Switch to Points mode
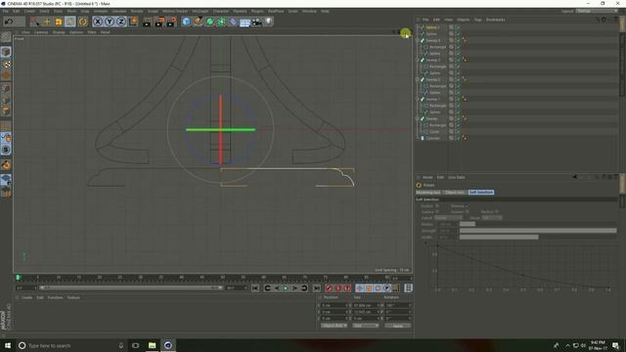 pos(6,89)
